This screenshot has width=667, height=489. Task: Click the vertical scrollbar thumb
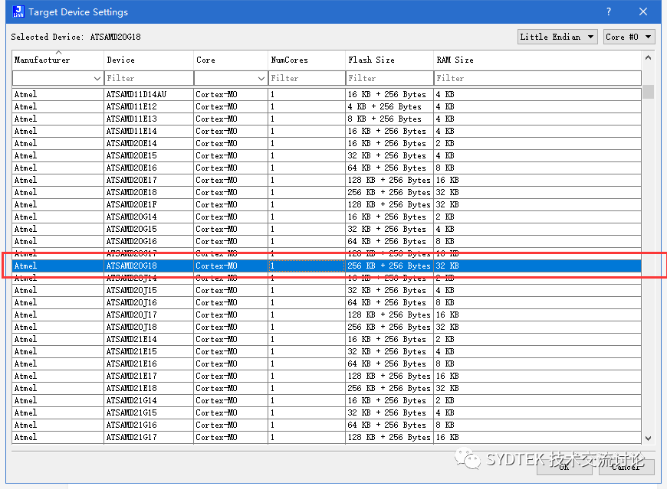point(648,92)
